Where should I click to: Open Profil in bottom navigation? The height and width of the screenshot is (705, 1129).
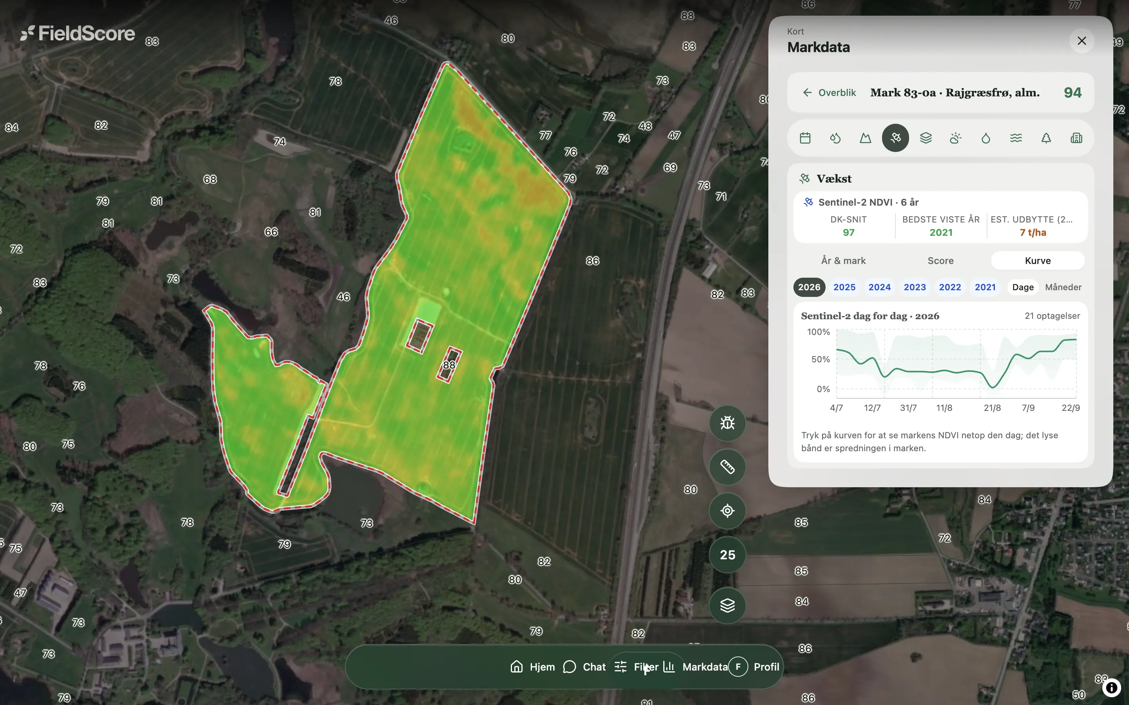point(754,667)
